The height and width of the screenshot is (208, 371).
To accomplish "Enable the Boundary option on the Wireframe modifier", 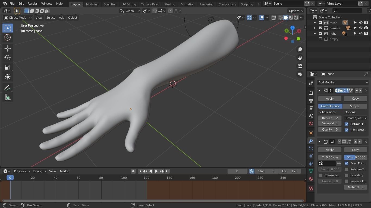I will coord(347,175).
